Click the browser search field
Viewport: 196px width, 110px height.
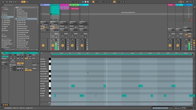click(x=21, y=5)
